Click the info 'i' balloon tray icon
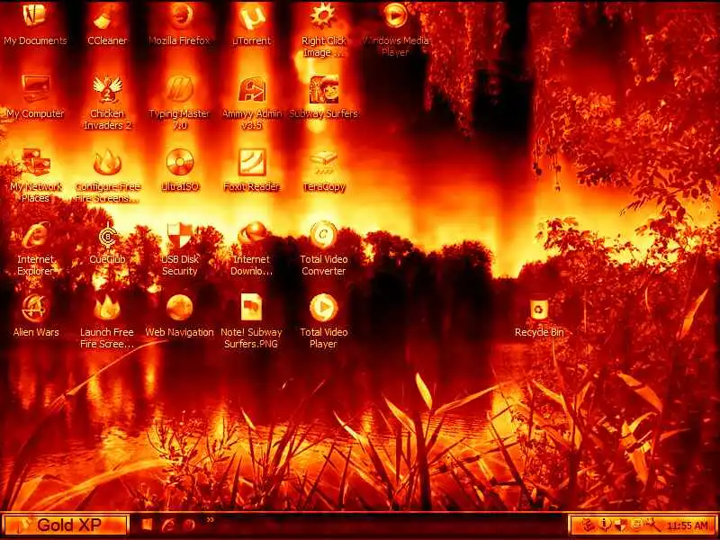 pyautogui.click(x=605, y=525)
